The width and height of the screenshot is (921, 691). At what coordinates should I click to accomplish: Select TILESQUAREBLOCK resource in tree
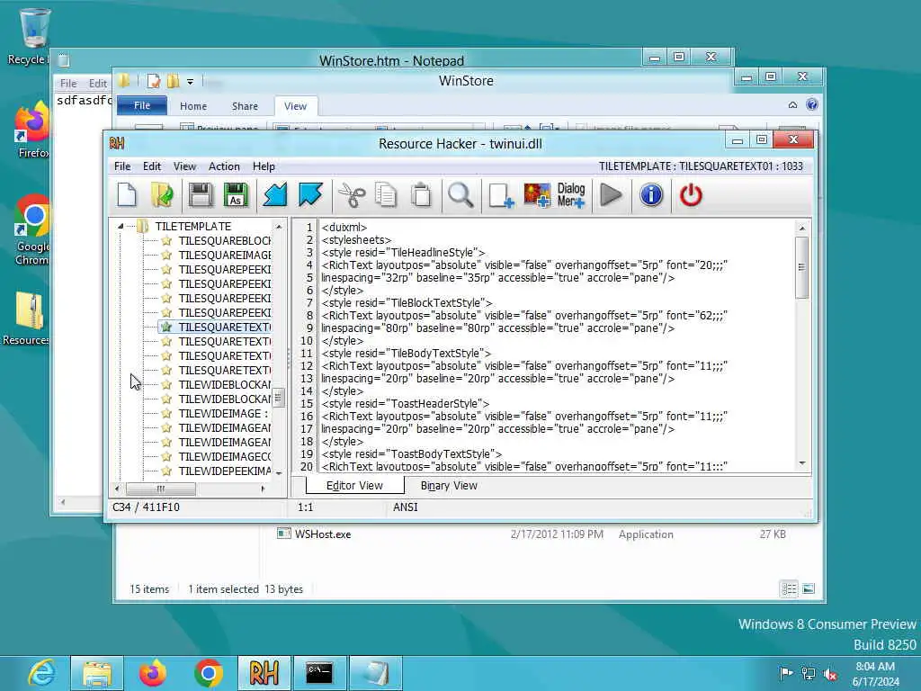click(x=224, y=240)
